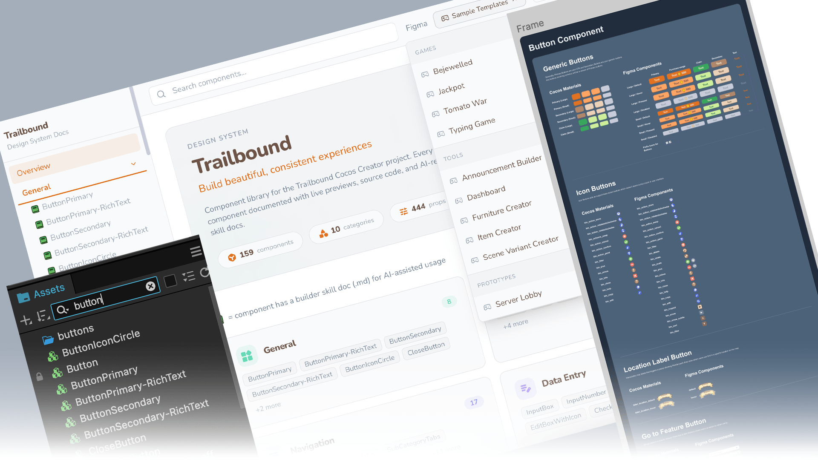The height and width of the screenshot is (460, 818).
Task: Open the ButtonSecondary chip in General card
Action: 415,335
